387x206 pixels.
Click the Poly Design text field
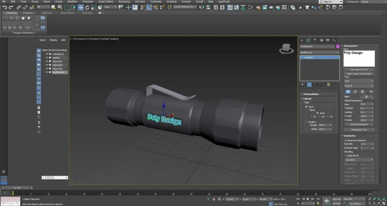tap(359, 59)
